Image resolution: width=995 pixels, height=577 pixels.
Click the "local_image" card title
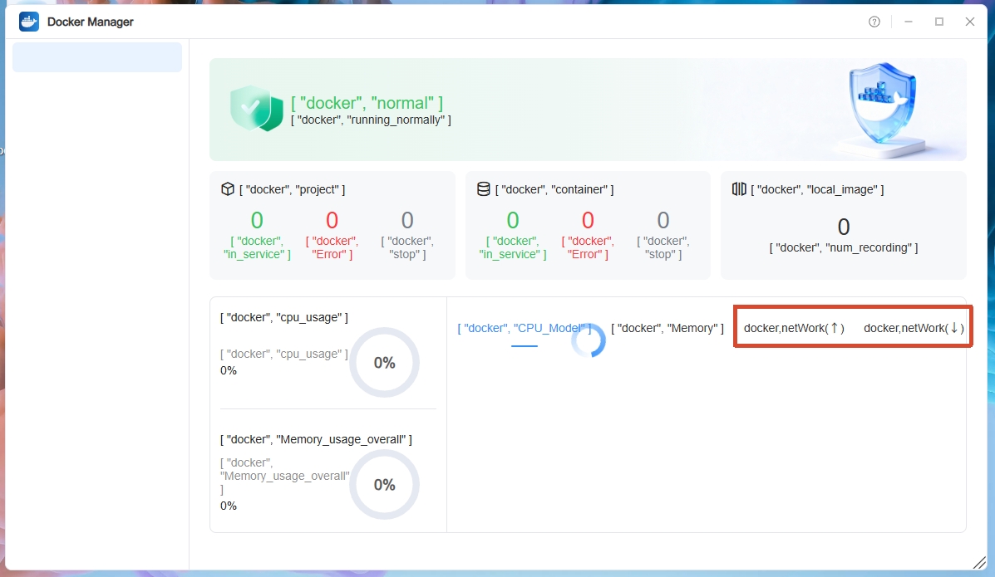817,189
